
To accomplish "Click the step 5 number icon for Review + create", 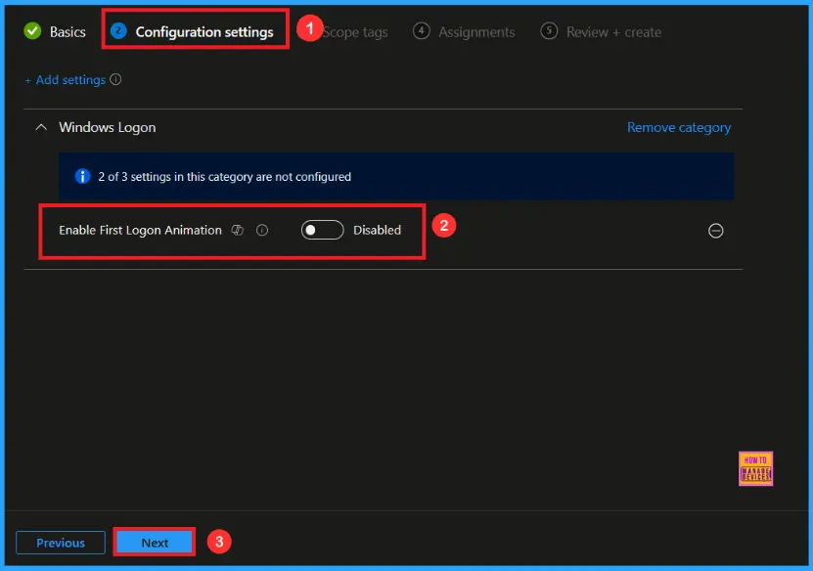I will (549, 31).
